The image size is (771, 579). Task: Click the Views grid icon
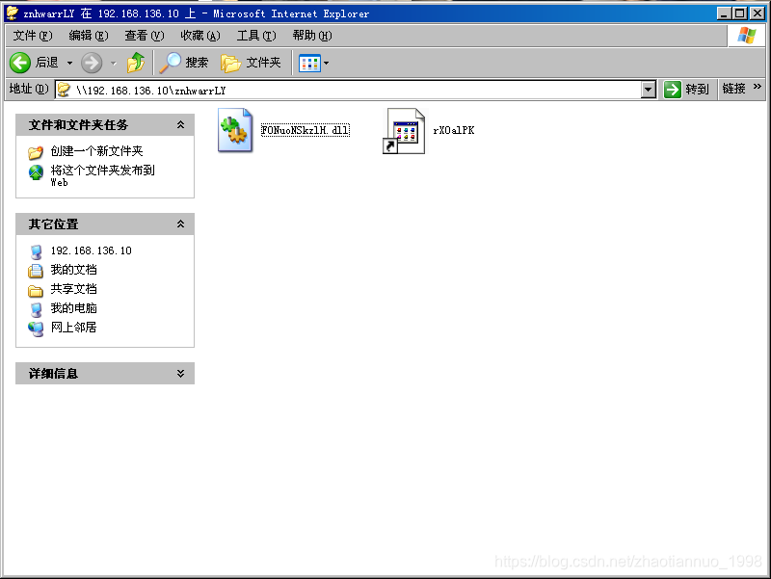309,63
